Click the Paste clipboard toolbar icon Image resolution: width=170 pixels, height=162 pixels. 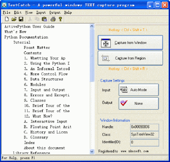tap(44, 19)
